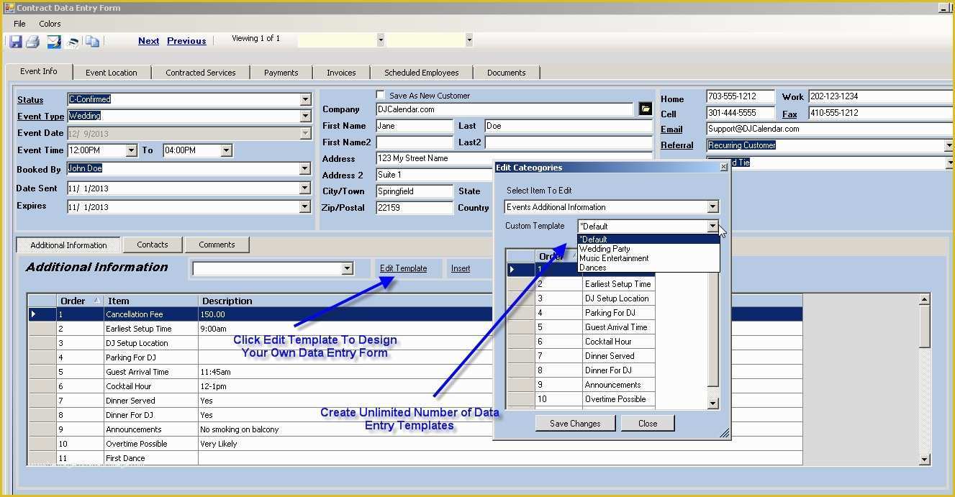Screen dimensions: 955x497
Task: Open the folder browse icon beside Company field
Action: tap(644, 109)
